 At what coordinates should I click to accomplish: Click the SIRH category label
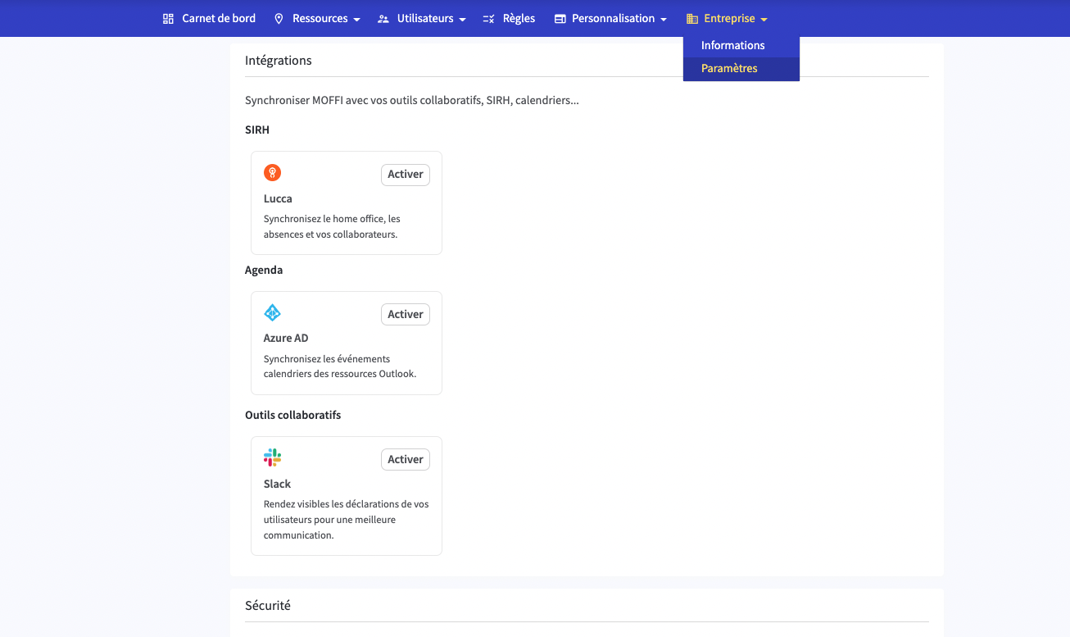point(257,130)
